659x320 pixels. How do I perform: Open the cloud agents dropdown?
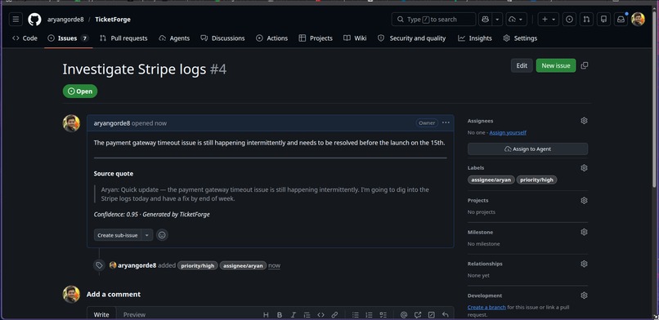coord(517,20)
